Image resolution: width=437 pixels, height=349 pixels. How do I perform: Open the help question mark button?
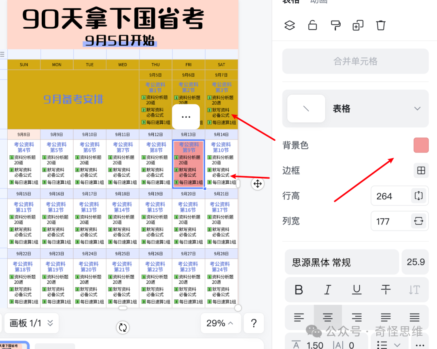point(254,323)
